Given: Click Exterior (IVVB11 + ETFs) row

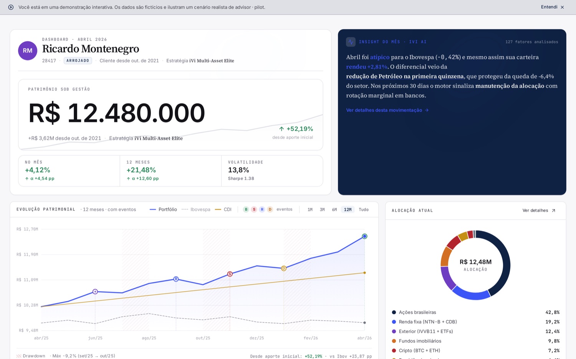Looking at the screenshot, I should pyautogui.click(x=475, y=331).
